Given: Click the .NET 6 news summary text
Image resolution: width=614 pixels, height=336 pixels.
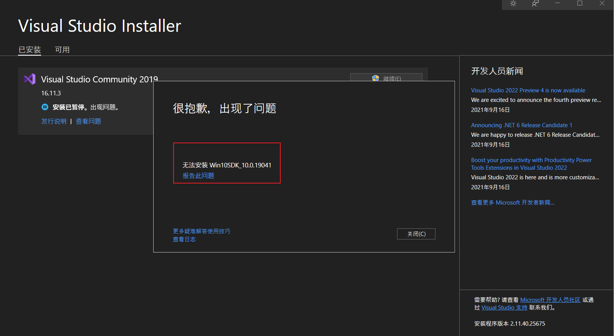Looking at the screenshot, I should point(535,135).
